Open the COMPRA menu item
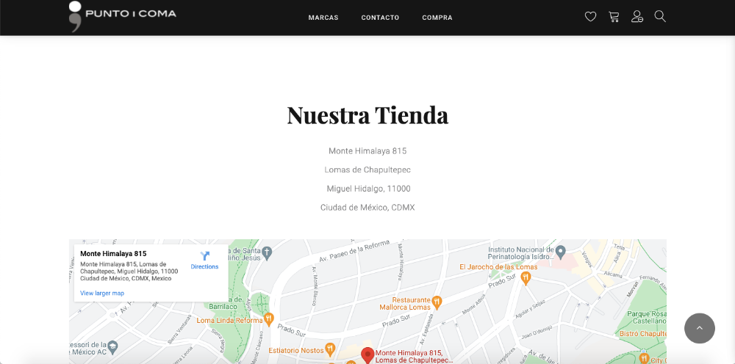 click(x=437, y=18)
